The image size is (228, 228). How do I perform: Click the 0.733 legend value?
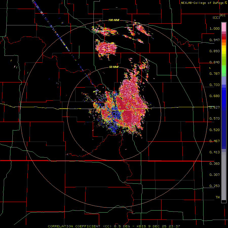215,85
